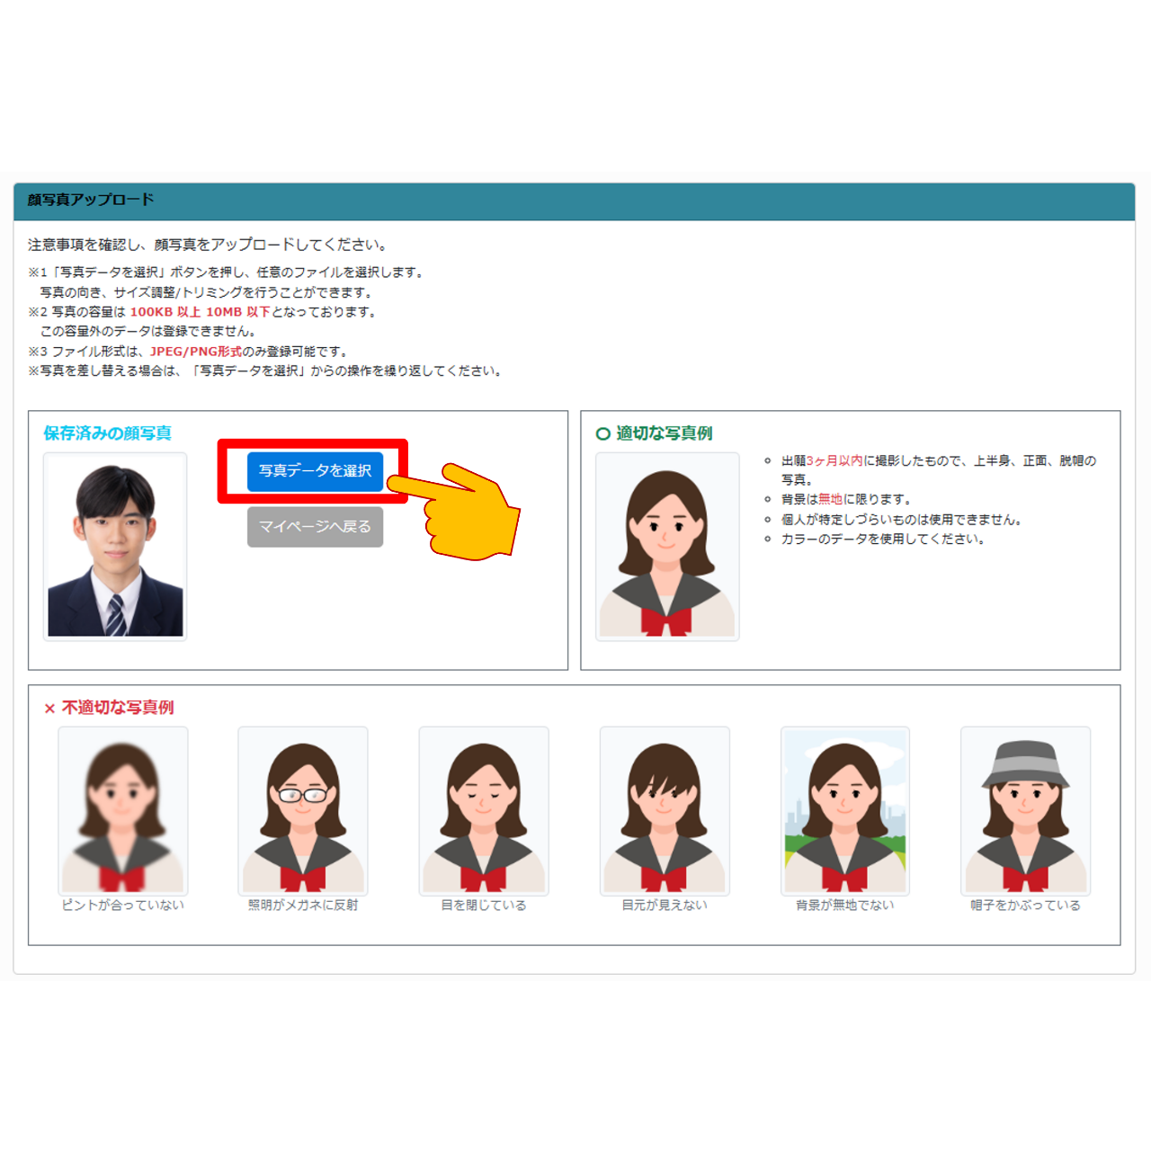Click the appropriate photo example image

tap(667, 547)
